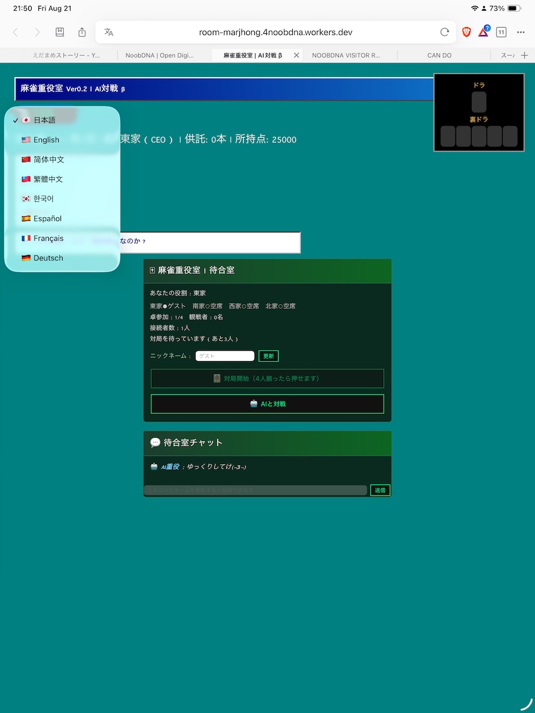The image size is (535, 713).
Task: Click the nickname input field
Action: click(225, 356)
